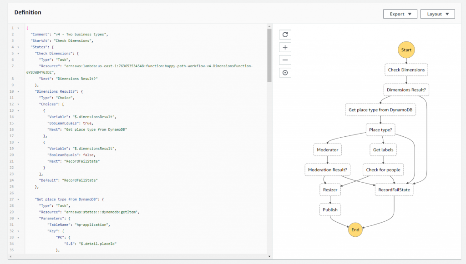Select the Moderator node in the diagram
466x264 pixels.
(x=327, y=149)
